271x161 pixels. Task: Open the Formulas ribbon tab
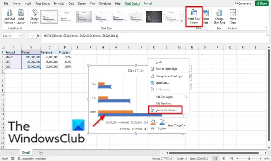point(59,3)
